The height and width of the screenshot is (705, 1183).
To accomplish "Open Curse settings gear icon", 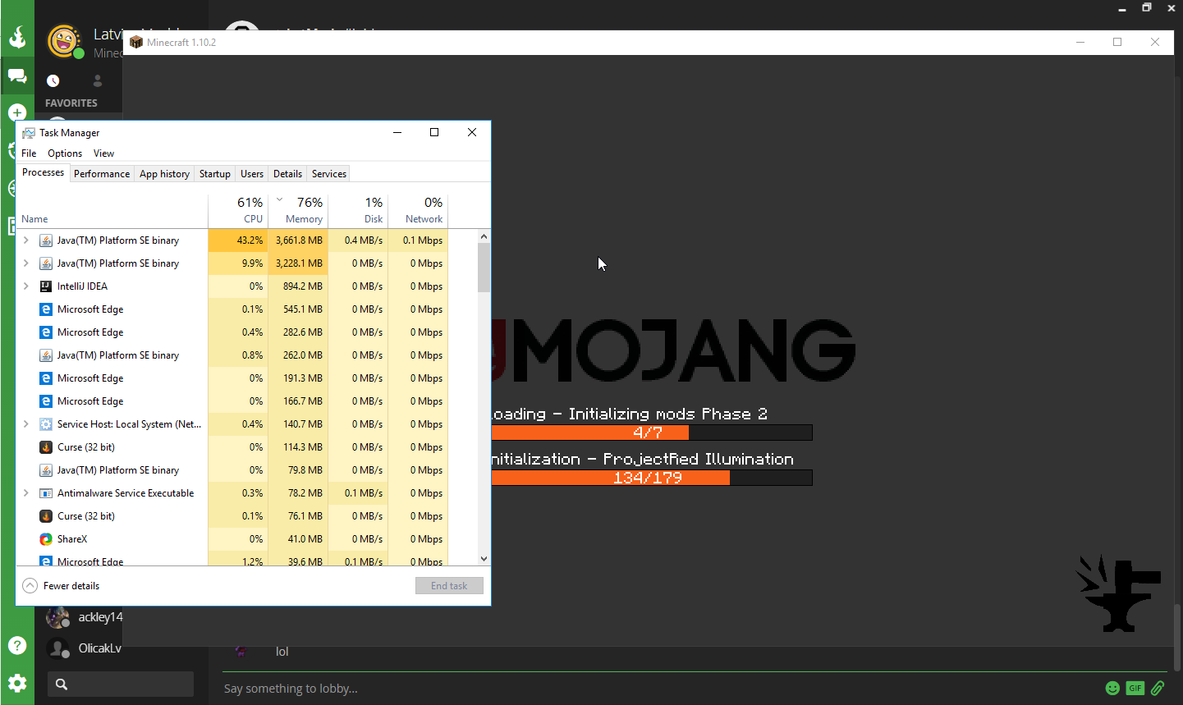I will pyautogui.click(x=17, y=683).
